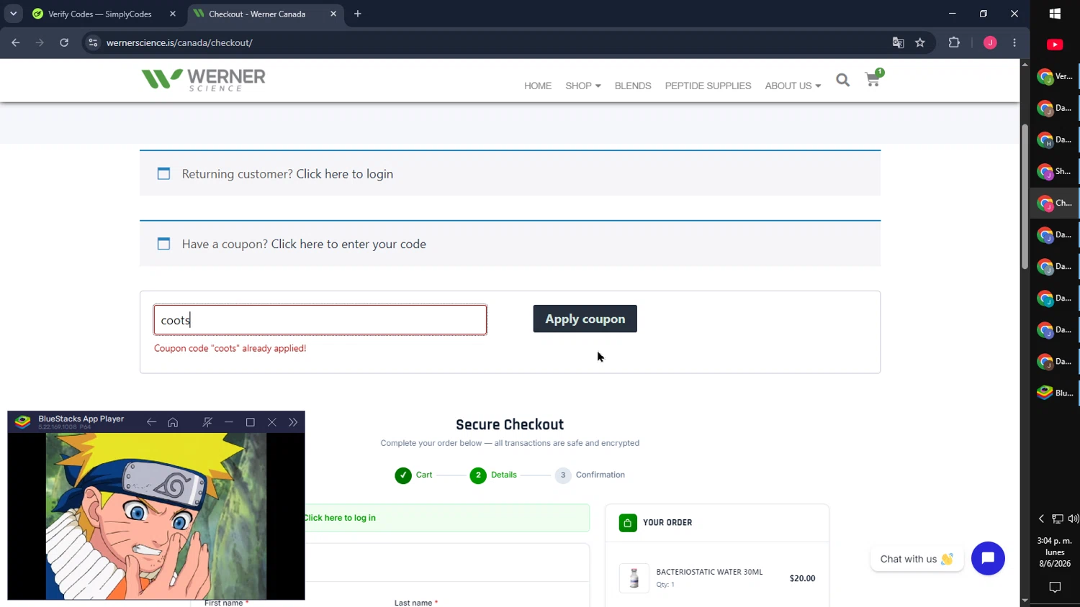Select the Checkout - Werner Canada tab
1080x607 pixels.
click(257, 14)
